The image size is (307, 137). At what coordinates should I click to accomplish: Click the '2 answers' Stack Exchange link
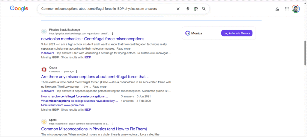(x=48, y=53)
